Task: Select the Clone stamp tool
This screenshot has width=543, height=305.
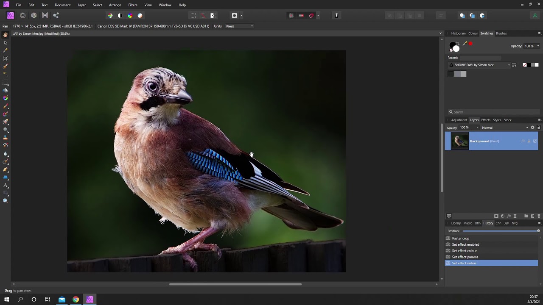Action: click(5, 138)
